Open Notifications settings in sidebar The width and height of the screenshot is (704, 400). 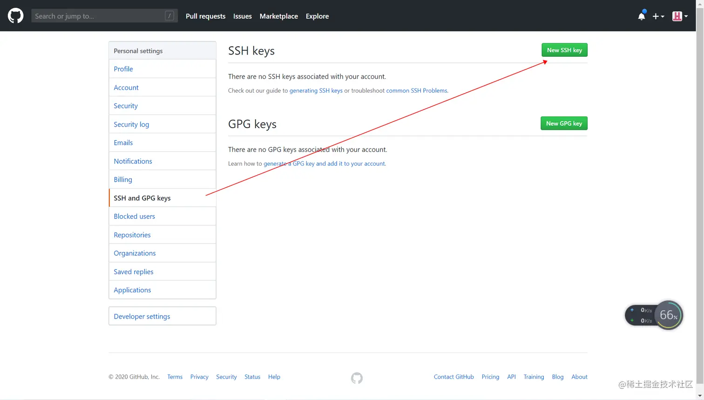coord(162,161)
